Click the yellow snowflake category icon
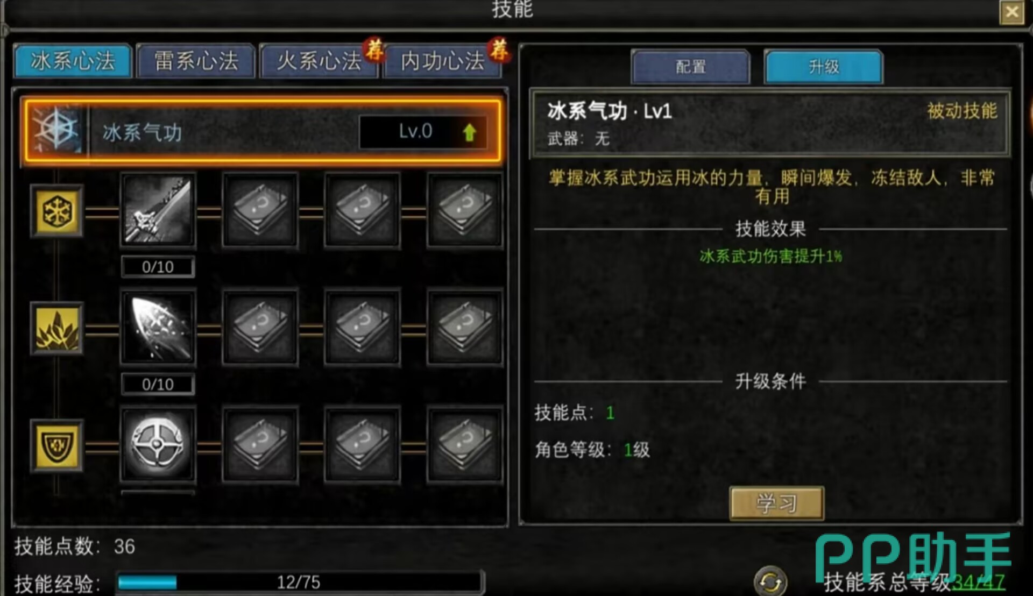The image size is (1033, 596). coord(56,211)
